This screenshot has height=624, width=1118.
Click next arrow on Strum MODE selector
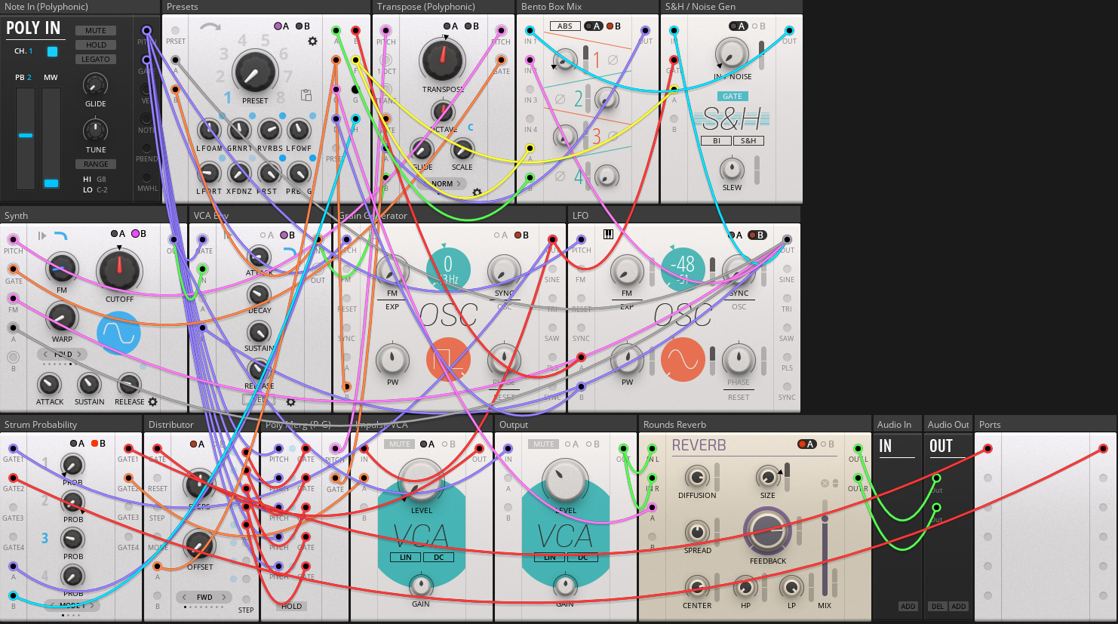92,605
